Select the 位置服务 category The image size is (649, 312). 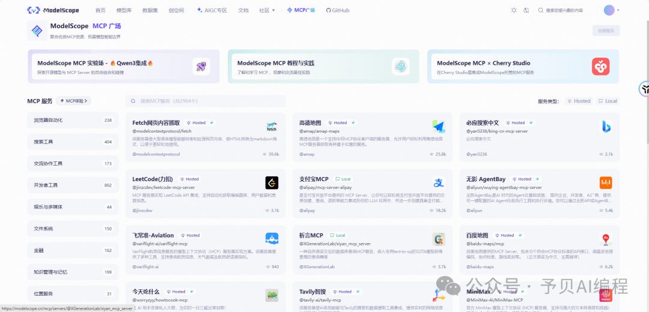point(73,294)
